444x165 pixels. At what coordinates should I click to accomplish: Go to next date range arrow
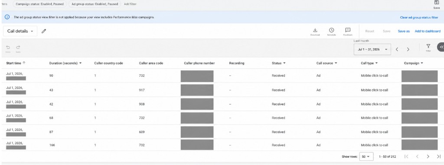coord(408,49)
